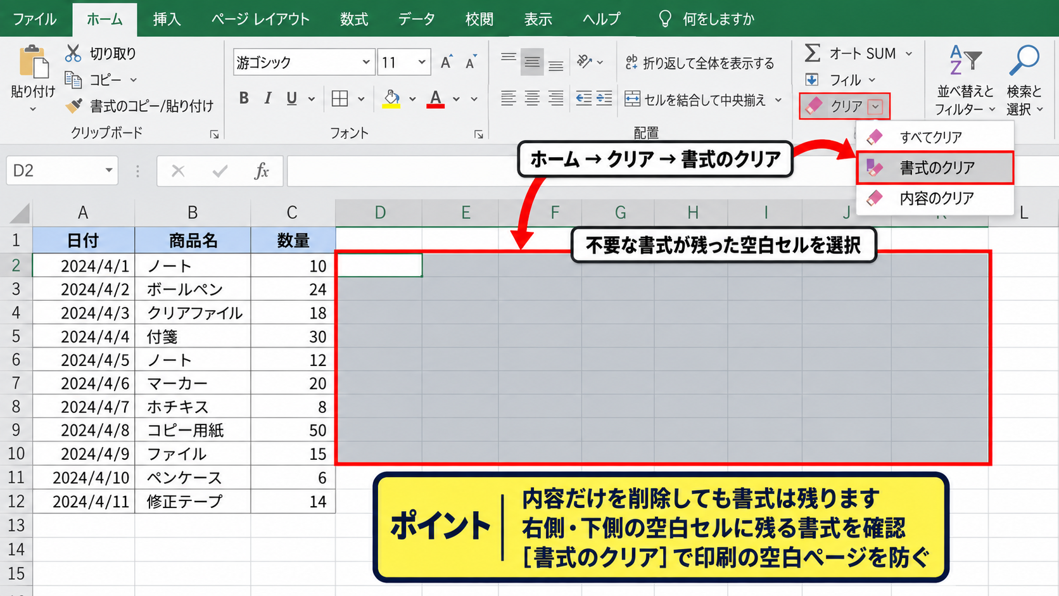Open the 游ゴシック font name dropdown
Screen dimensions: 1059x596
click(x=366, y=62)
